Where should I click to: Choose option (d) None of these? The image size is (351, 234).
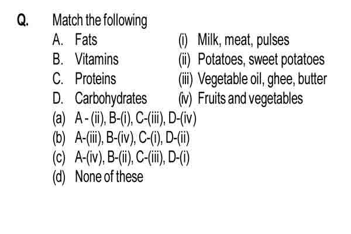pos(98,177)
